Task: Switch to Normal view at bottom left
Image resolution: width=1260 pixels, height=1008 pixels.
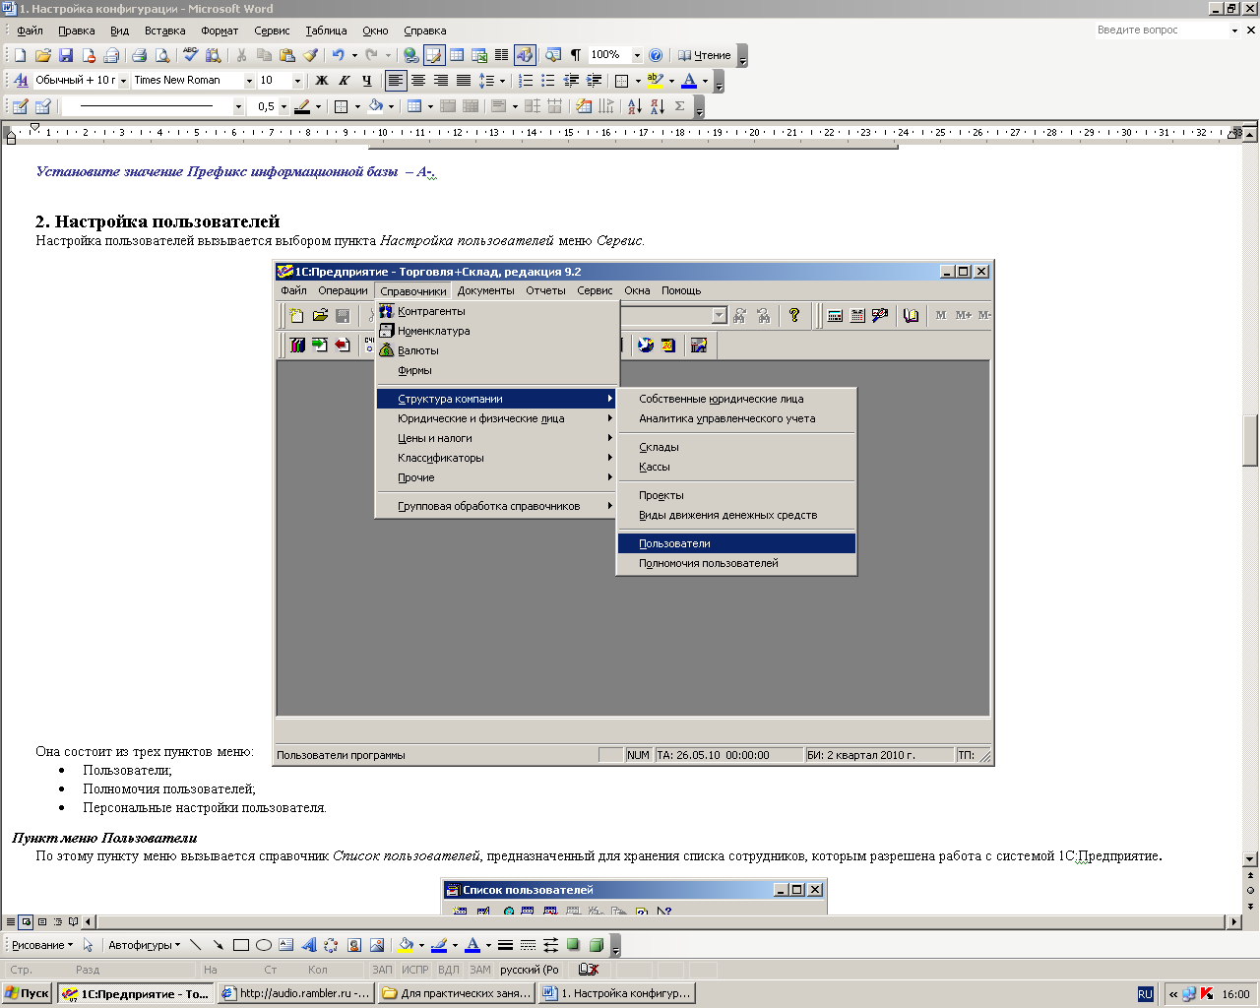Action: [x=11, y=922]
